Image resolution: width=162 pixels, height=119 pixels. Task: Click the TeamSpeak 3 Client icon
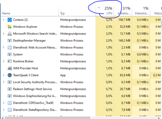10,75
